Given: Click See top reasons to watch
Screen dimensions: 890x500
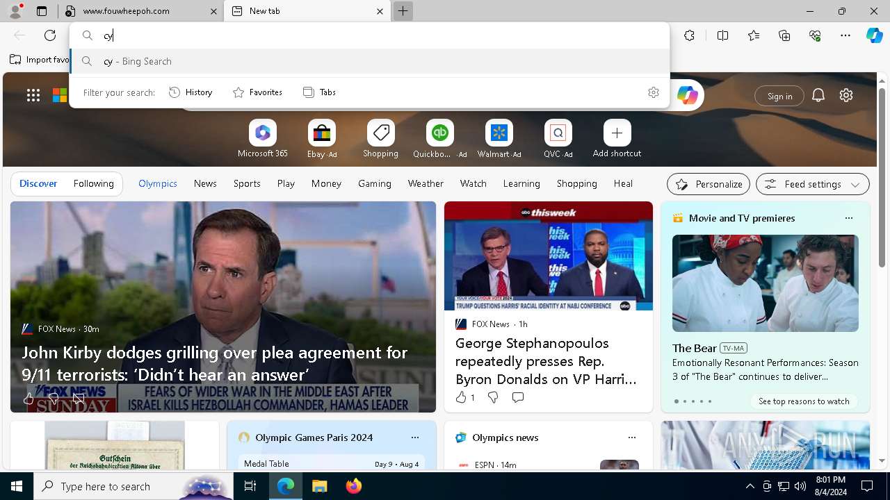Looking at the screenshot, I should coord(804,401).
